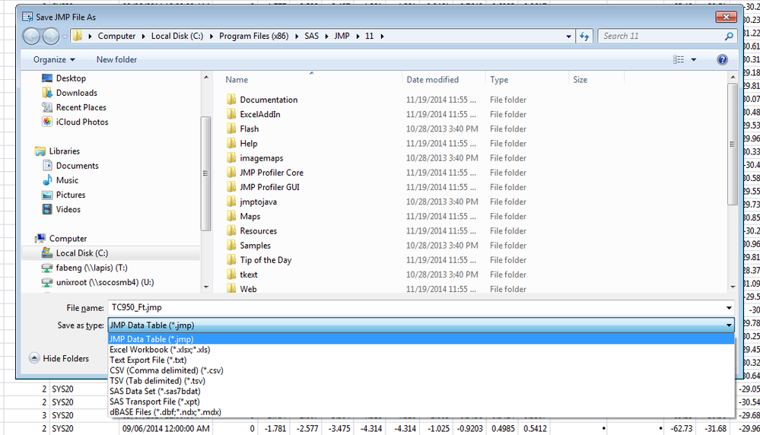
Task: Select the JMP Profiler Core folder
Action: coord(272,173)
